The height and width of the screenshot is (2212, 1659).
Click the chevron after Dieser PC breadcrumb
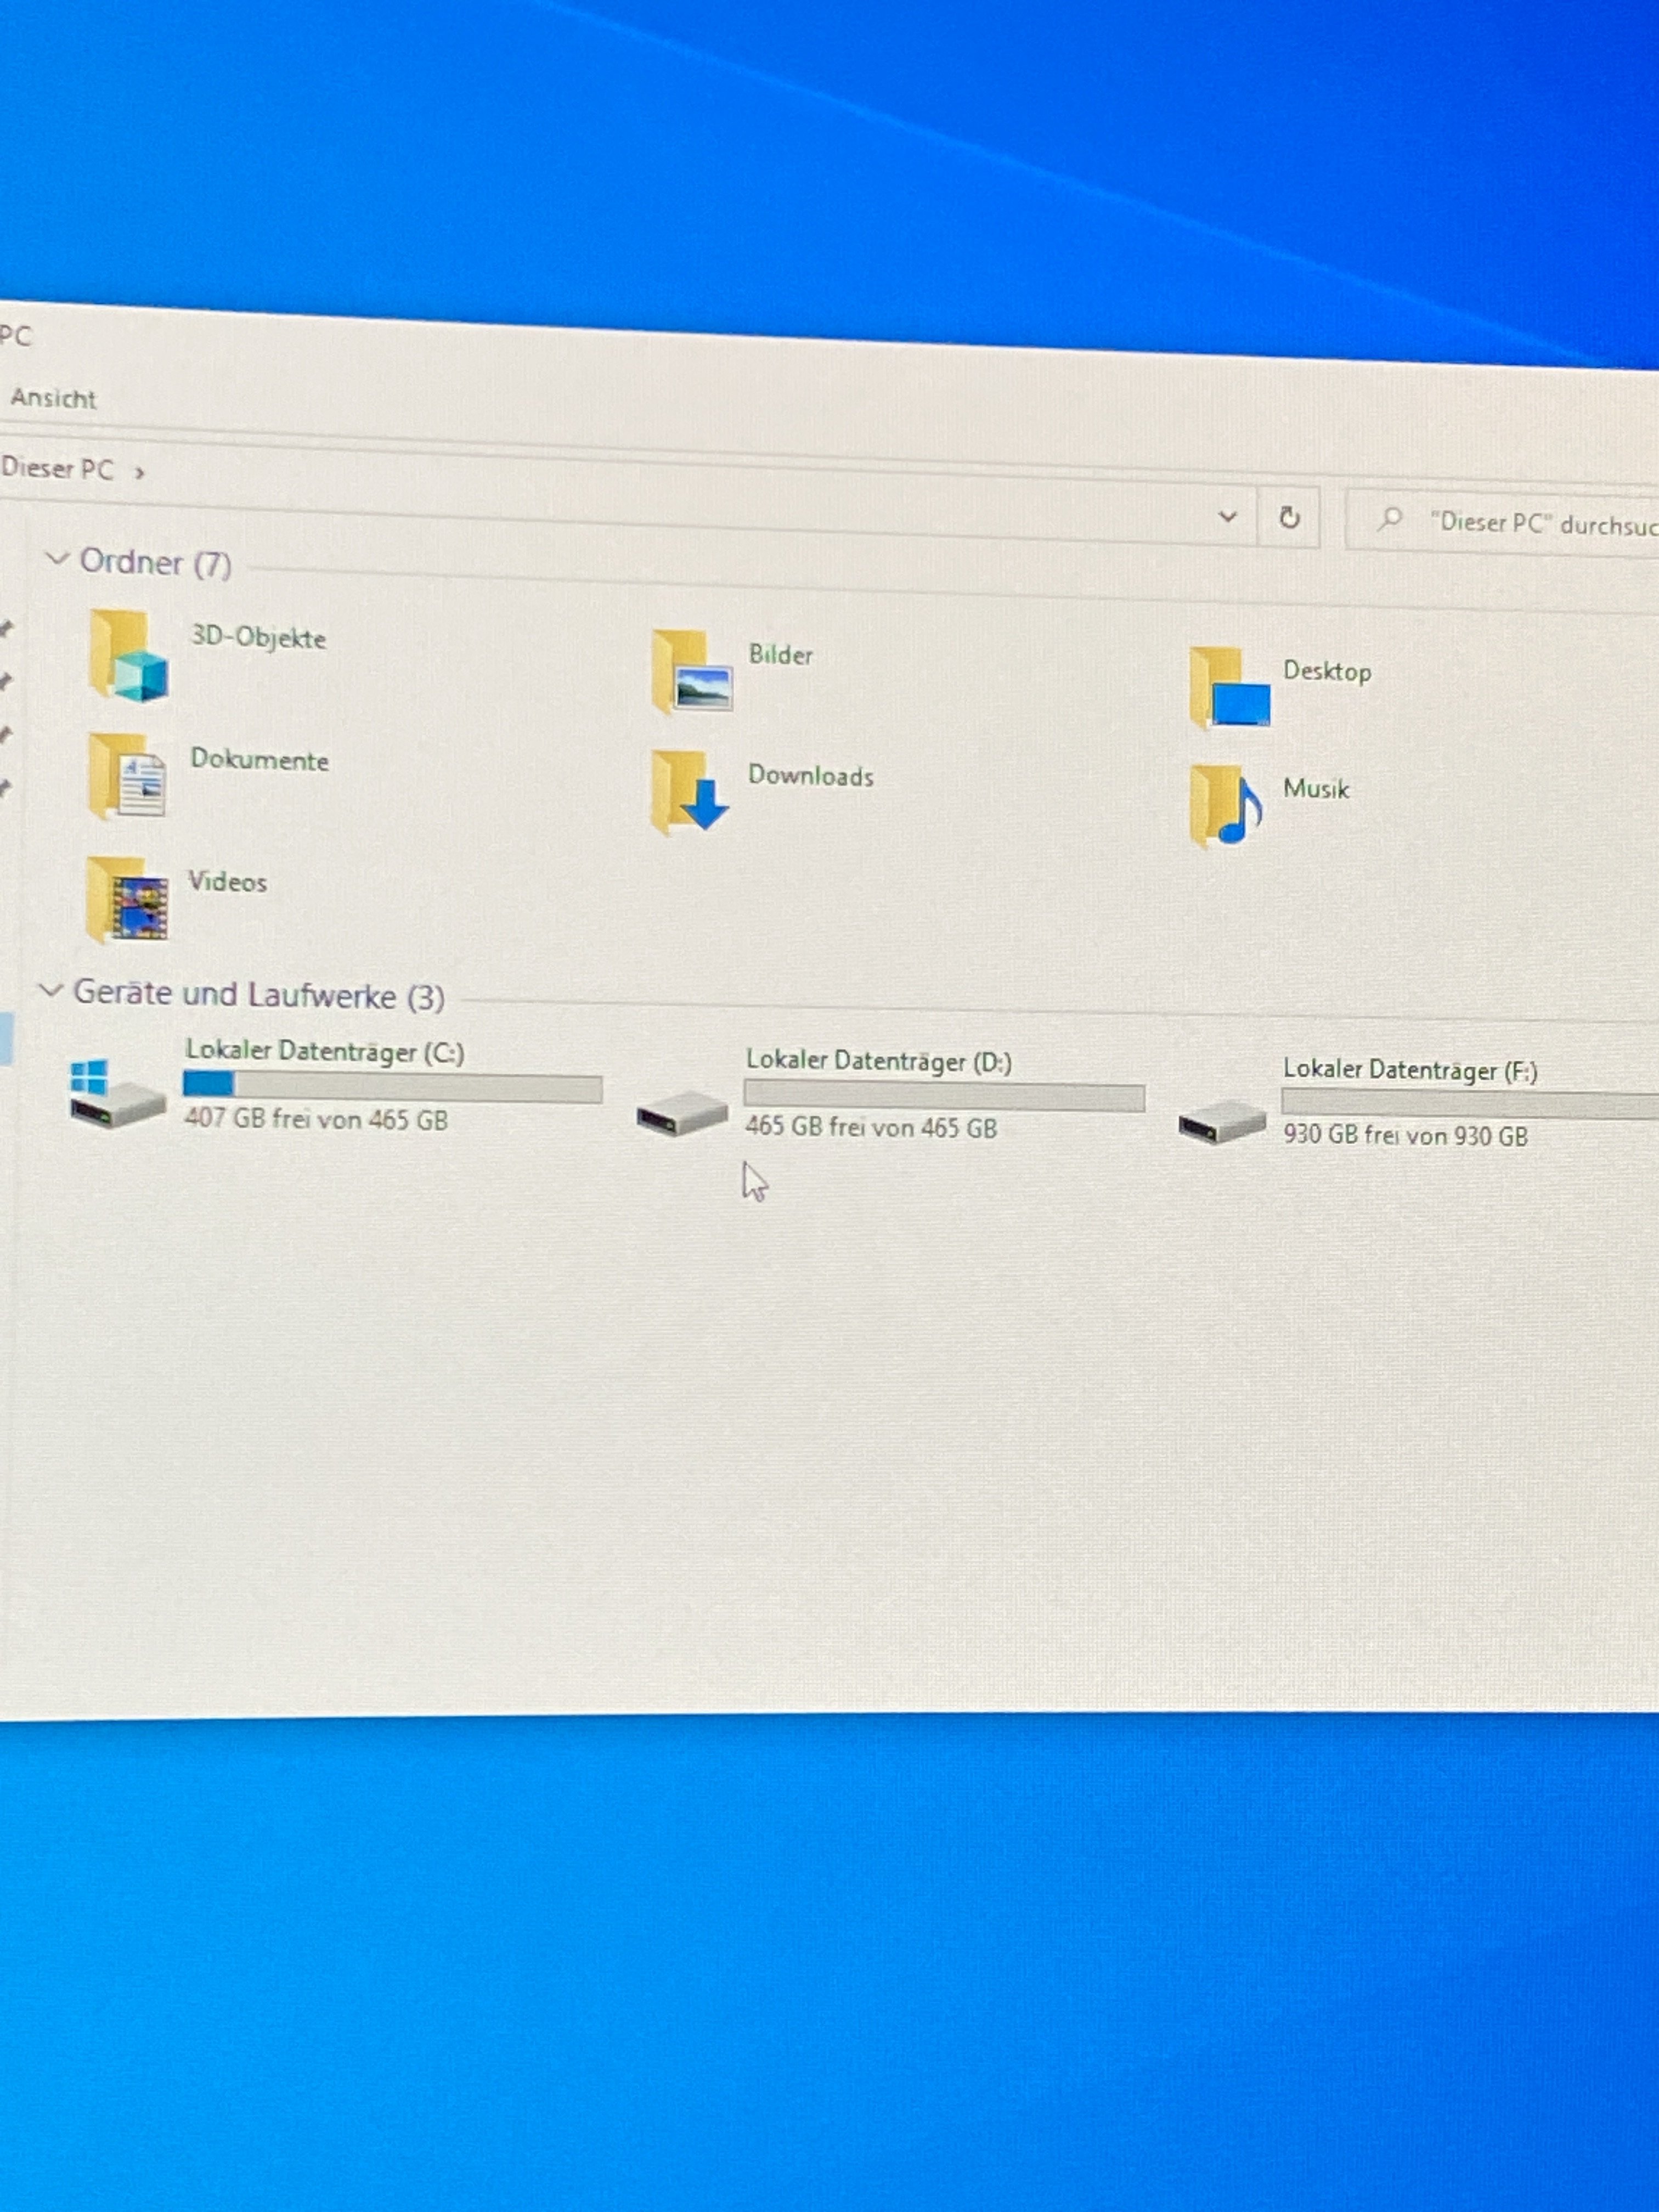coord(140,472)
